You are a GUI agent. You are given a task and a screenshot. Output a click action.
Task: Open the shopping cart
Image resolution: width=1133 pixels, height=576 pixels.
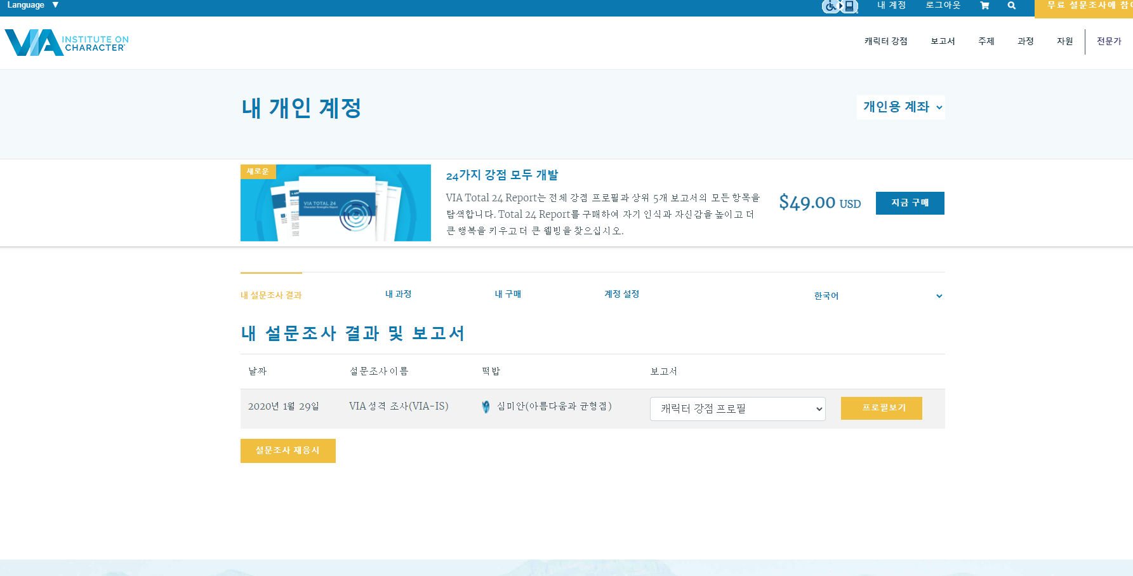point(984,6)
